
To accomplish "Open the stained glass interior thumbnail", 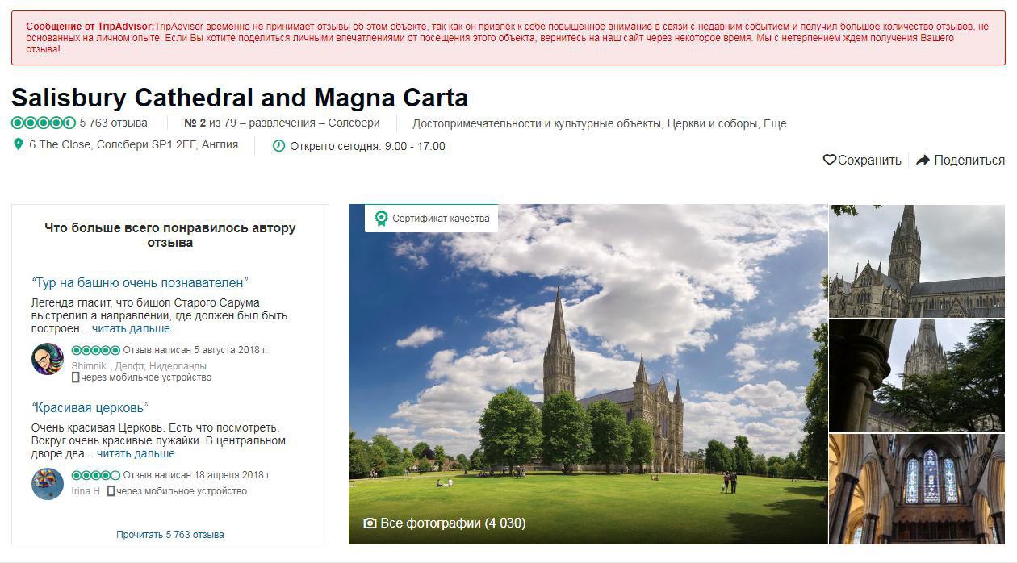I will point(917,490).
